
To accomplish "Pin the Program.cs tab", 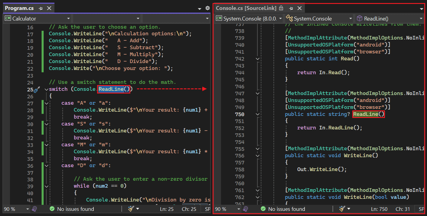I will click(x=41, y=8).
